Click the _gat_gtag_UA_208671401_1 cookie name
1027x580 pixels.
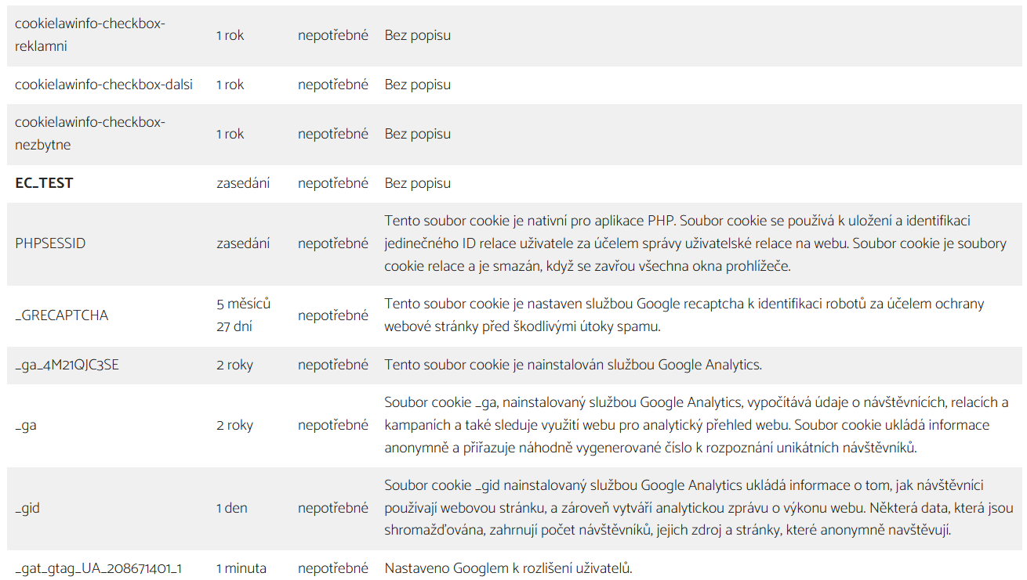pos(99,568)
